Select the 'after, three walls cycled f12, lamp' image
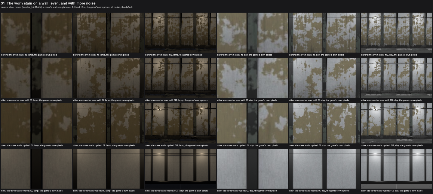433x194 pixels. [180, 123]
